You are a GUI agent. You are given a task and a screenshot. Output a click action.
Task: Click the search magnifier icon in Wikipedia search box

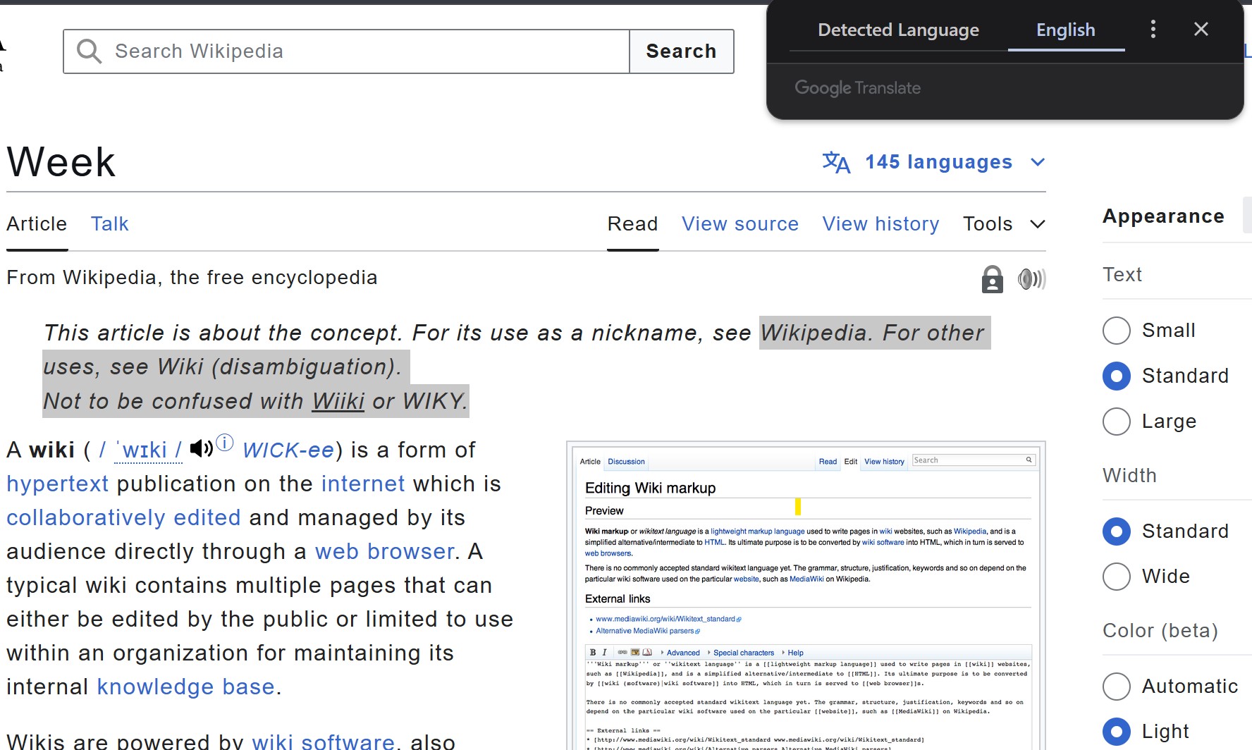pyautogui.click(x=90, y=51)
